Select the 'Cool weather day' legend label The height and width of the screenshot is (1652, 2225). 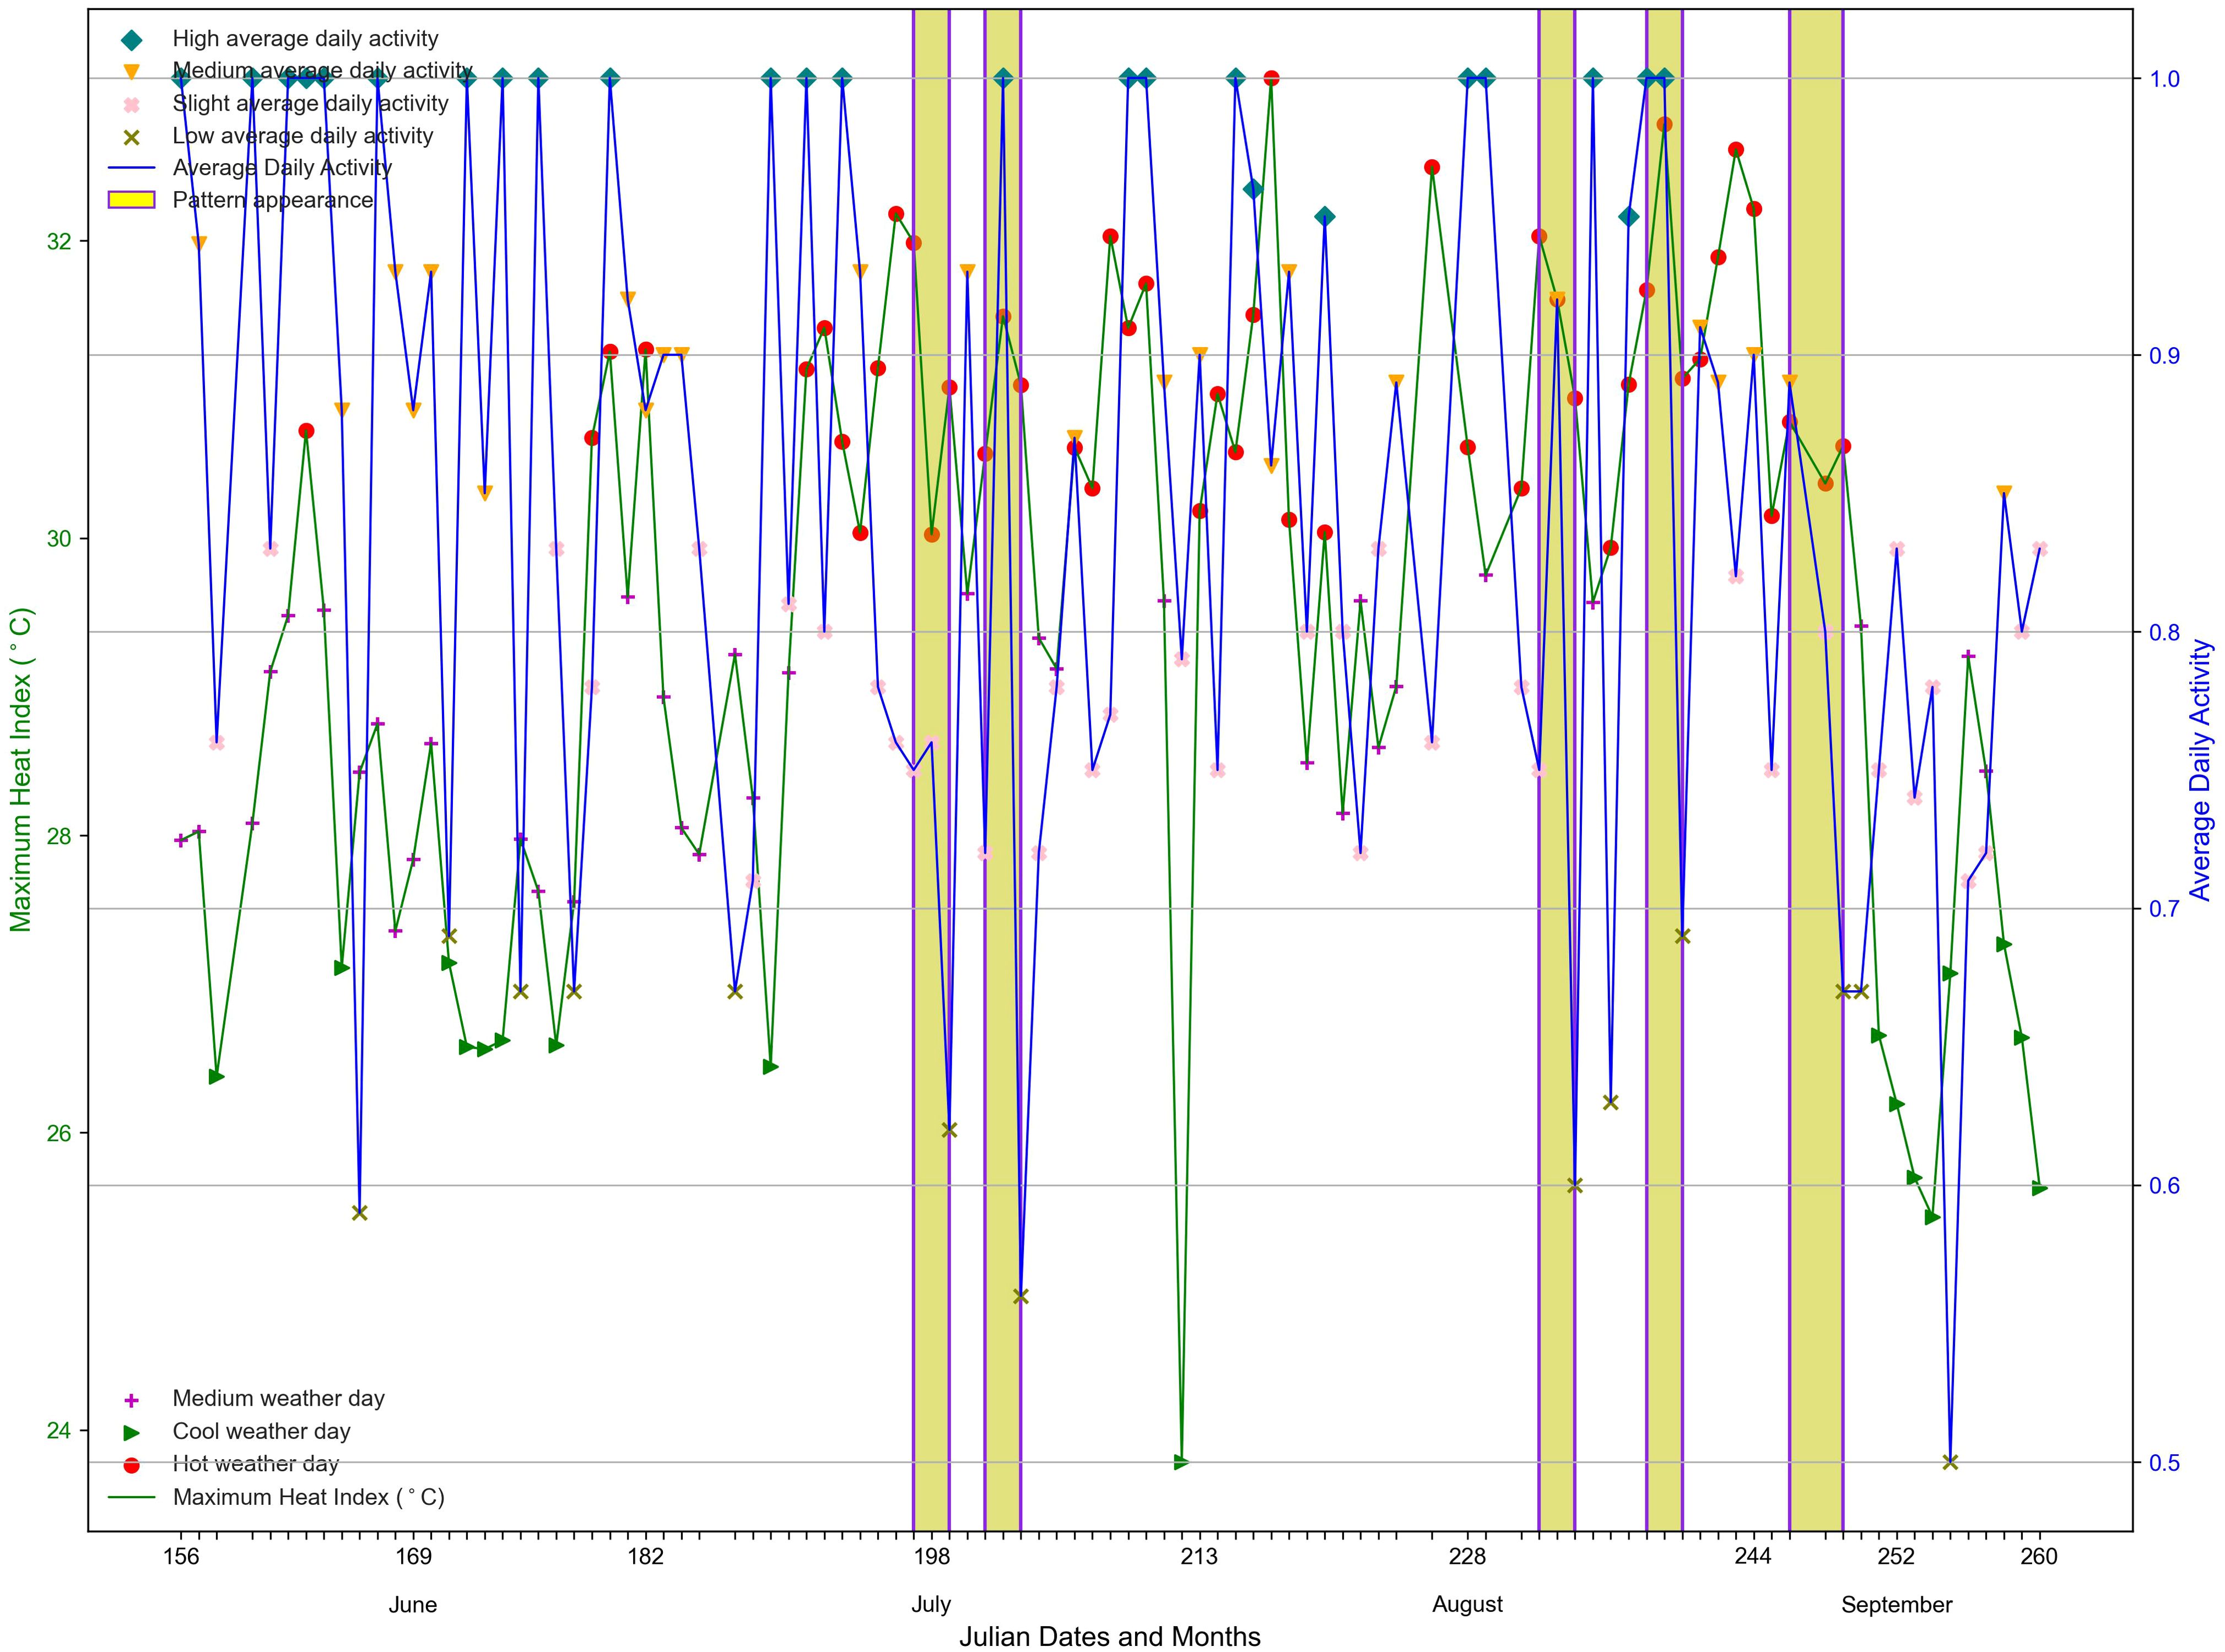pos(262,1432)
